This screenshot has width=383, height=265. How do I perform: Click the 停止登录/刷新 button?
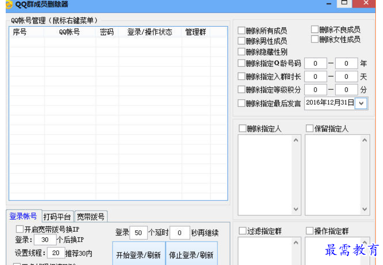[x=192, y=254]
